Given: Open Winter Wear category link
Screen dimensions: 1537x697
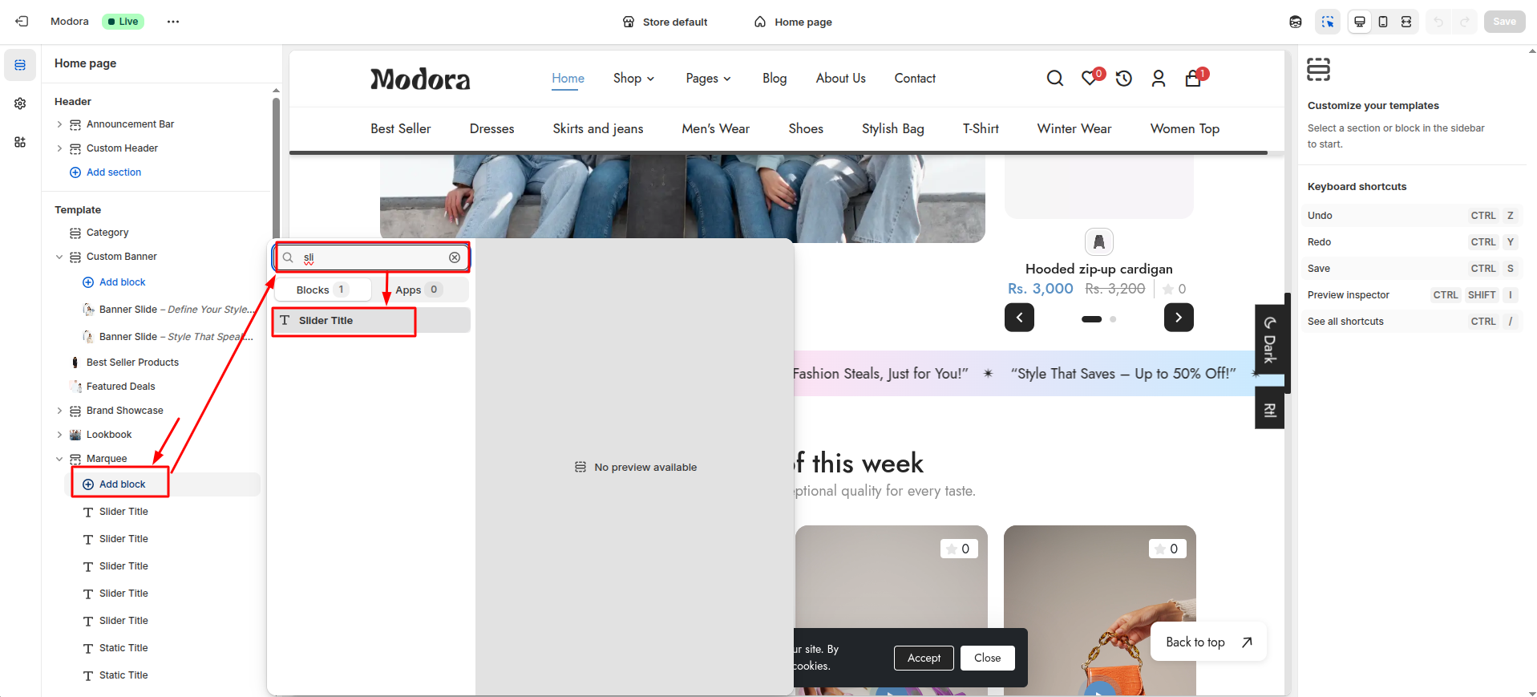Looking at the screenshot, I should [1074, 128].
